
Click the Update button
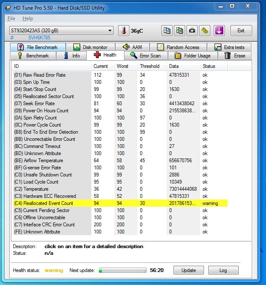point(189,270)
